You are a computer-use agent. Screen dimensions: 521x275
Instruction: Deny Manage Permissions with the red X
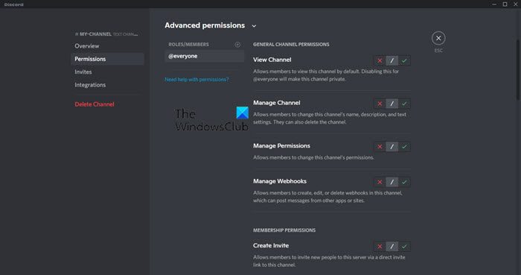380,146
